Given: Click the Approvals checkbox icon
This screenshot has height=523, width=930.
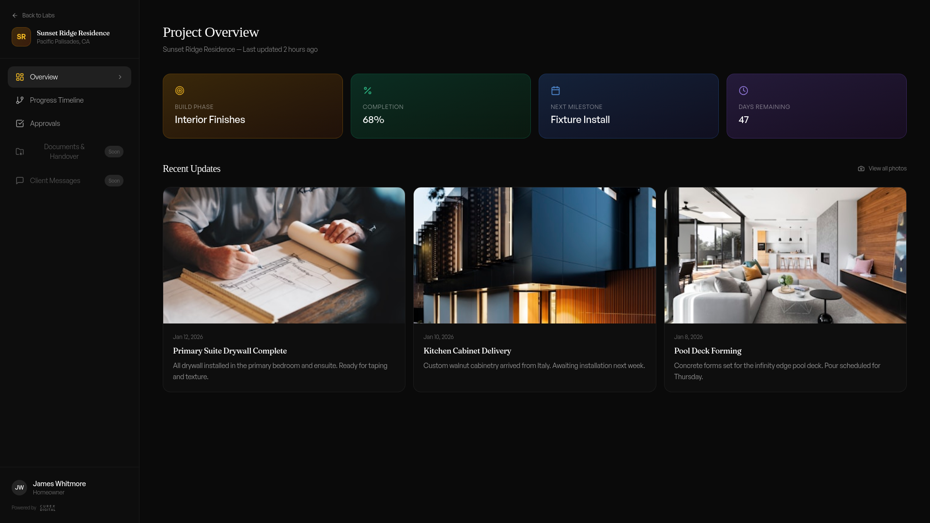Looking at the screenshot, I should tap(20, 123).
